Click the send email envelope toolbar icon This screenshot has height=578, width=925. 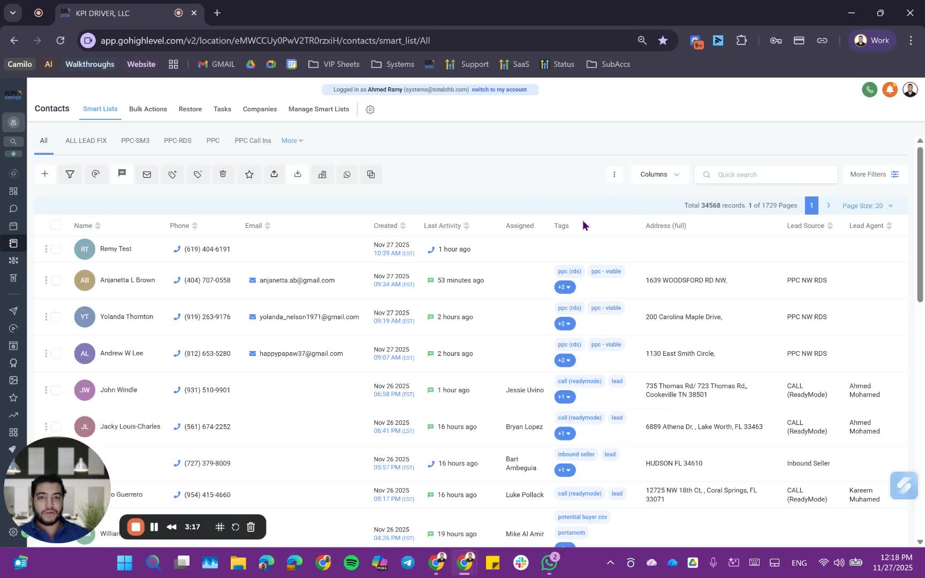point(147,174)
